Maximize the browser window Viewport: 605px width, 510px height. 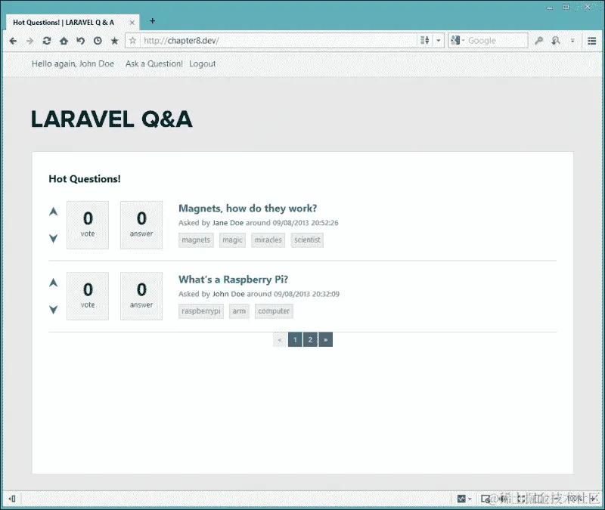(x=566, y=7)
